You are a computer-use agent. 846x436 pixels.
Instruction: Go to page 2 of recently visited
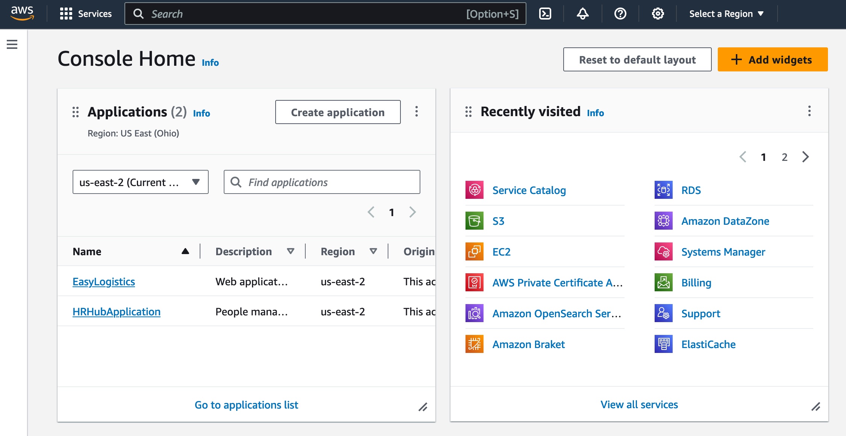pos(784,157)
